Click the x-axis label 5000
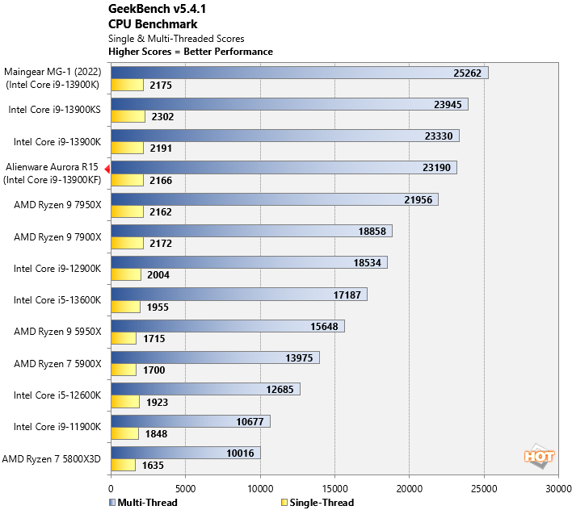 (x=185, y=488)
